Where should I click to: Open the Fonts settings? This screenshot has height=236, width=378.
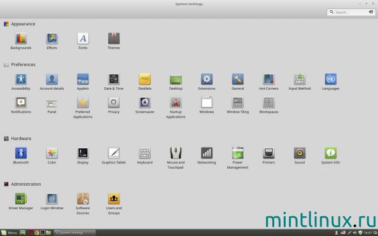click(83, 41)
